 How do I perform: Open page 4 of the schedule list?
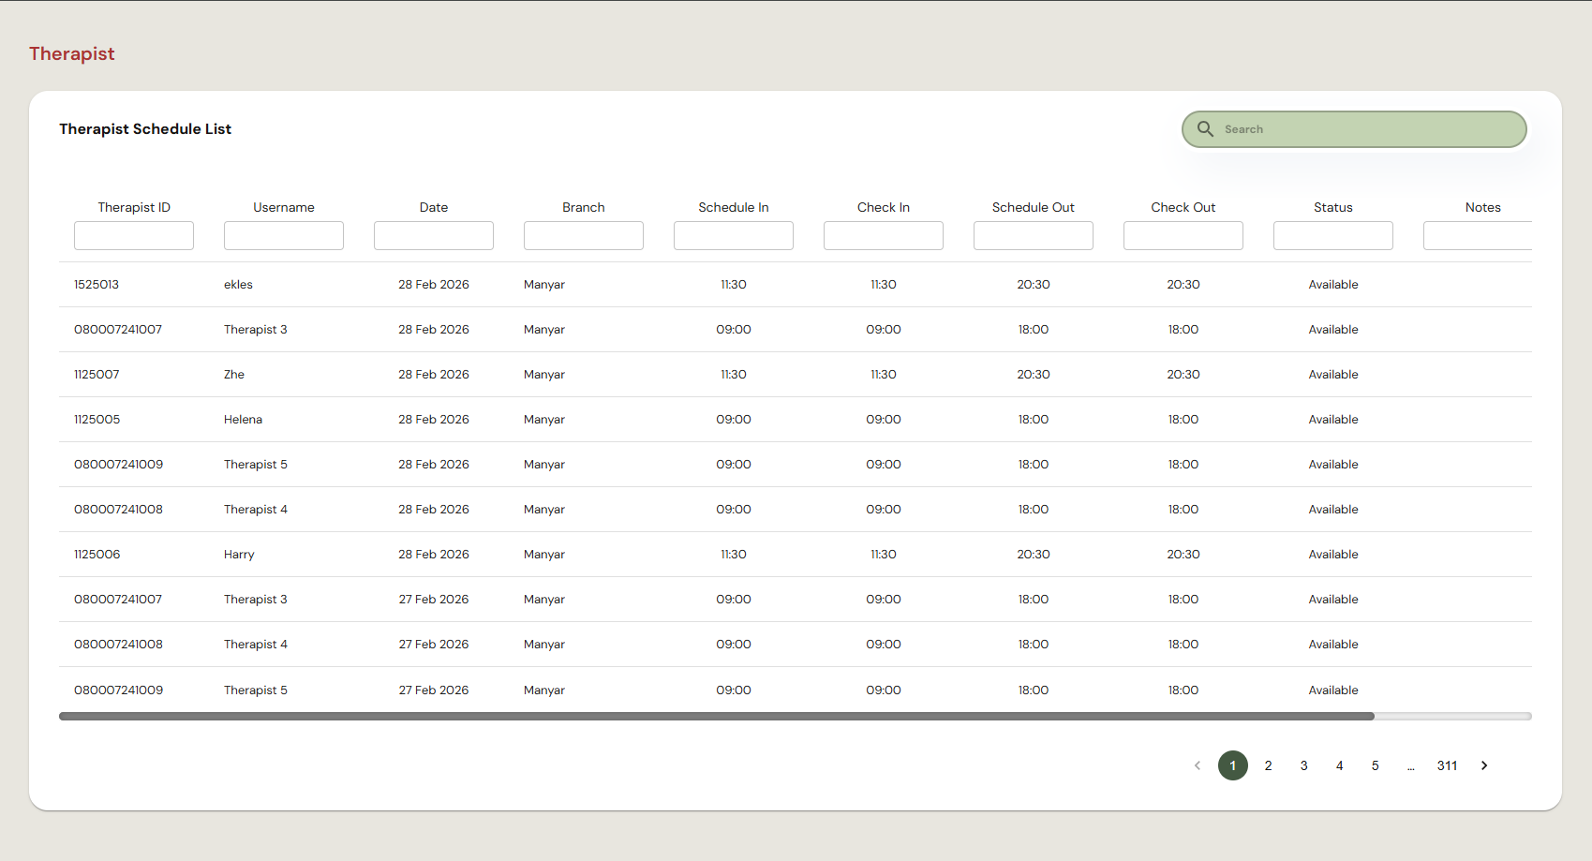[1340, 765]
